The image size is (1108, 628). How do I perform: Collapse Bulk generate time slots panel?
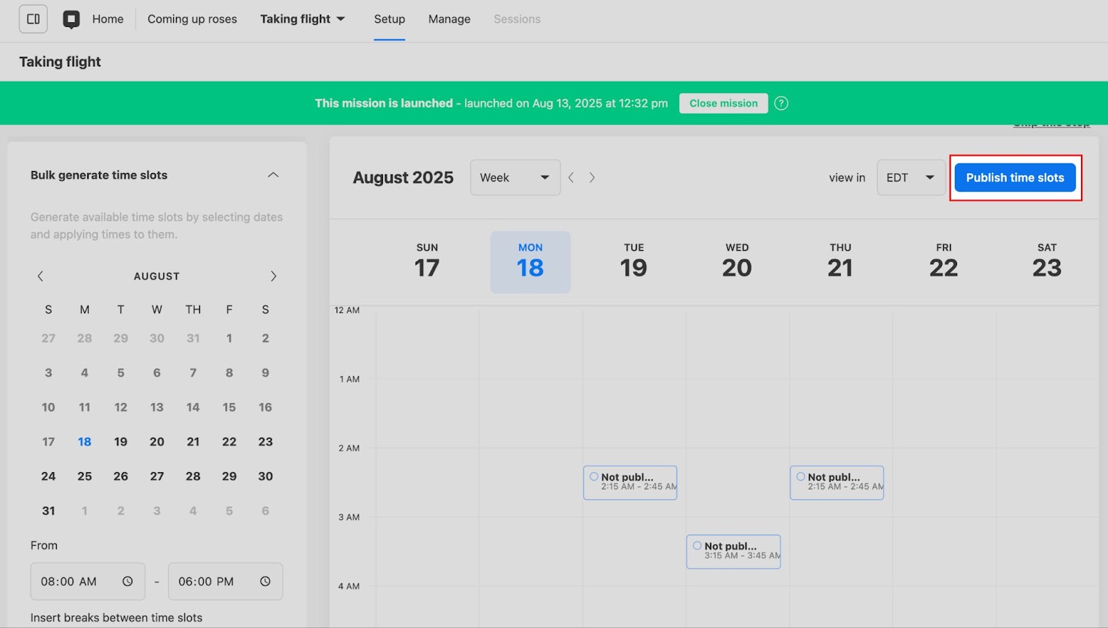(274, 175)
